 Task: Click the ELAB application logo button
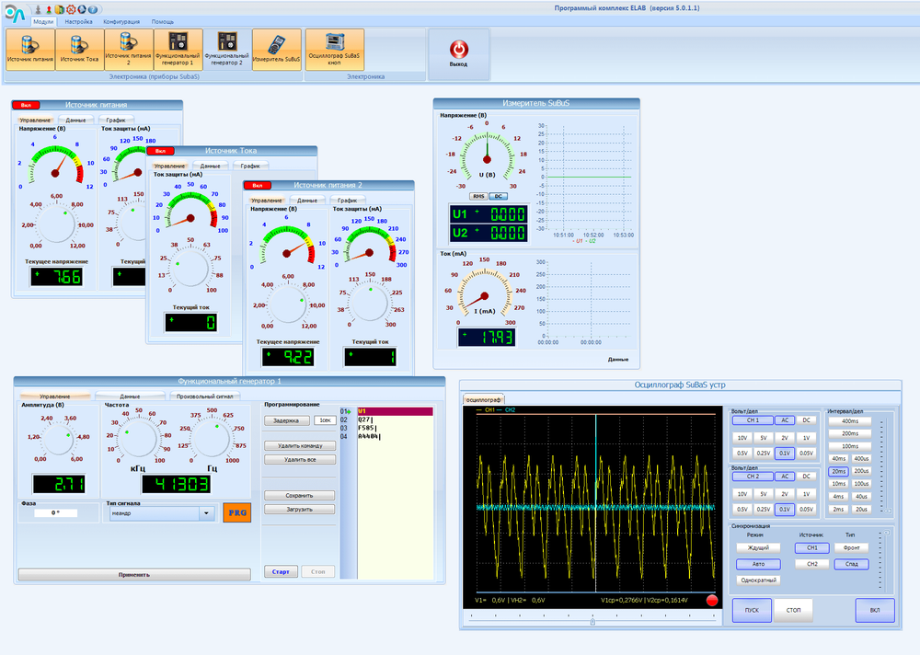13,13
